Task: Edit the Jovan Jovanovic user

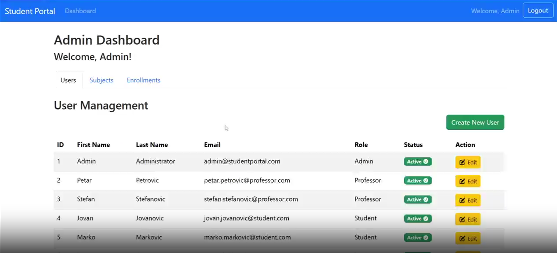Action: 468,219
